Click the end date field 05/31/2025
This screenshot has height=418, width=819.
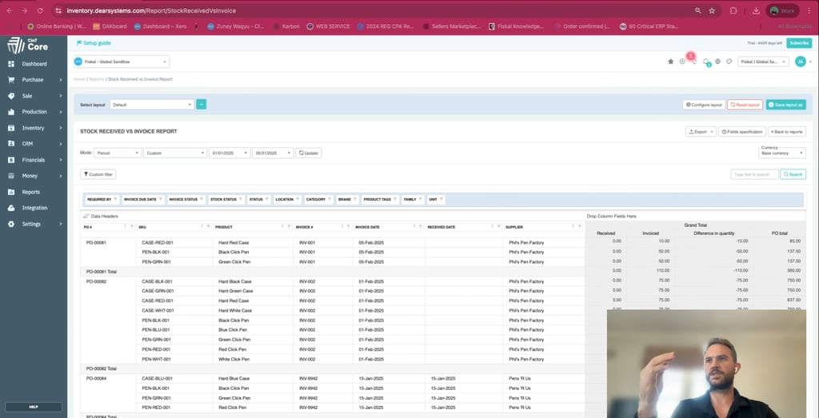(273, 153)
